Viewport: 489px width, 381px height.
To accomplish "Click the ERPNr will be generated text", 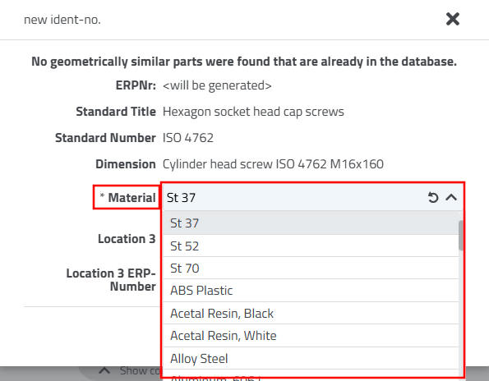I will tap(217, 85).
